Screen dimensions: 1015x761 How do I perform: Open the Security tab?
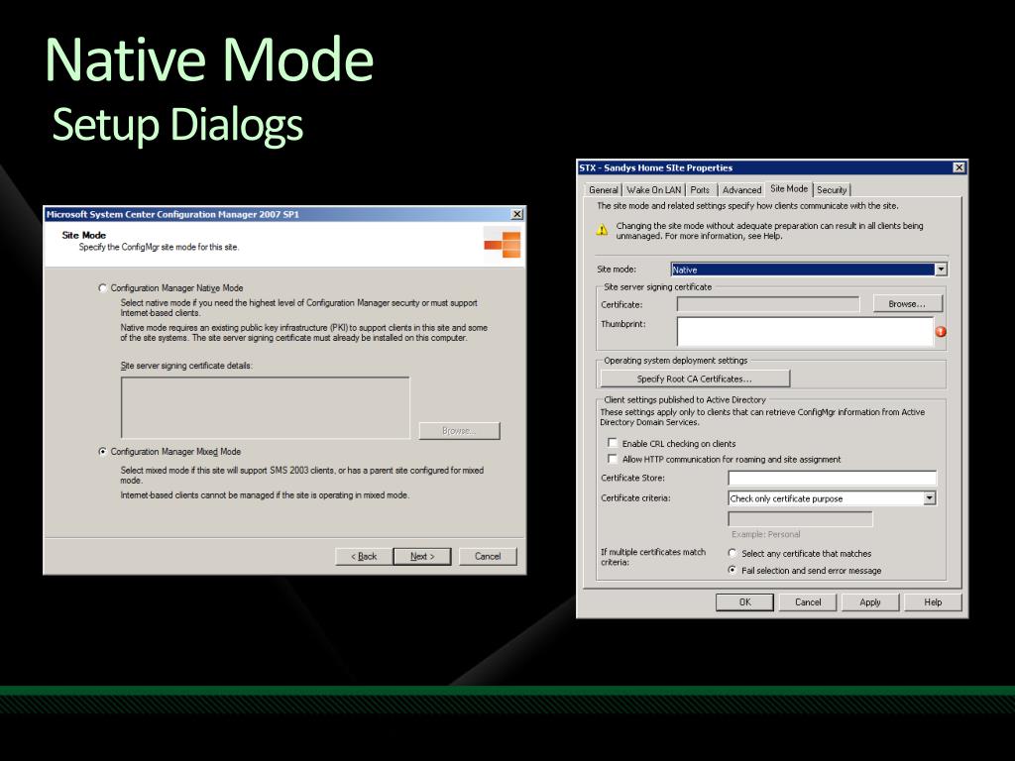[x=832, y=190]
